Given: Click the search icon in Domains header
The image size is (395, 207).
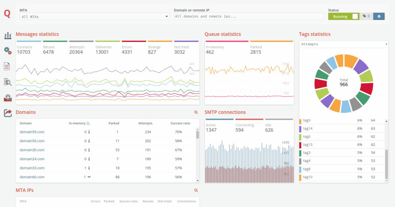Looking at the screenshot, I should click(196, 113).
